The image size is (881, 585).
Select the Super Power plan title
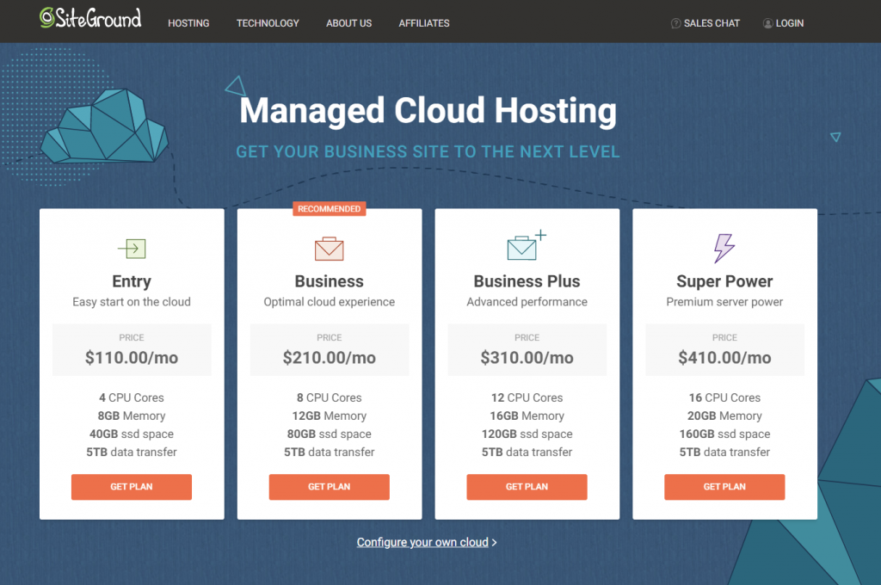[x=724, y=281]
